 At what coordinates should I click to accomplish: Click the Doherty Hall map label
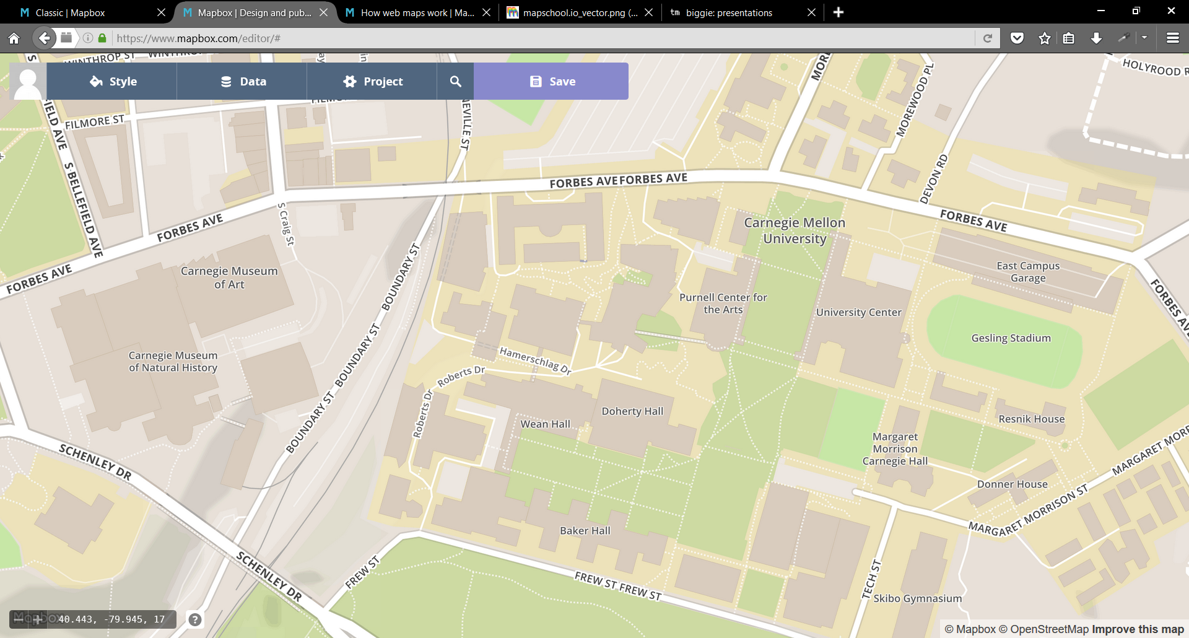point(632,411)
